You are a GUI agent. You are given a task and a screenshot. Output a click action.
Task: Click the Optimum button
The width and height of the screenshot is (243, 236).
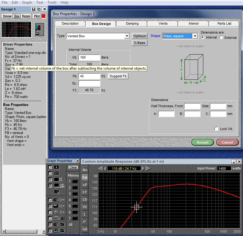click(x=140, y=36)
